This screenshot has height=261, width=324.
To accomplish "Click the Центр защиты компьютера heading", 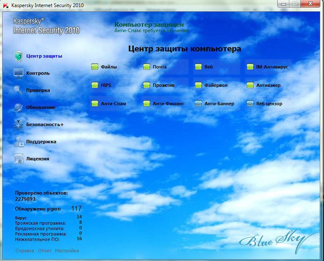I will click(x=185, y=49).
